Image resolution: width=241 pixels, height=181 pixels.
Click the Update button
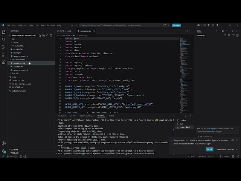point(176,25)
